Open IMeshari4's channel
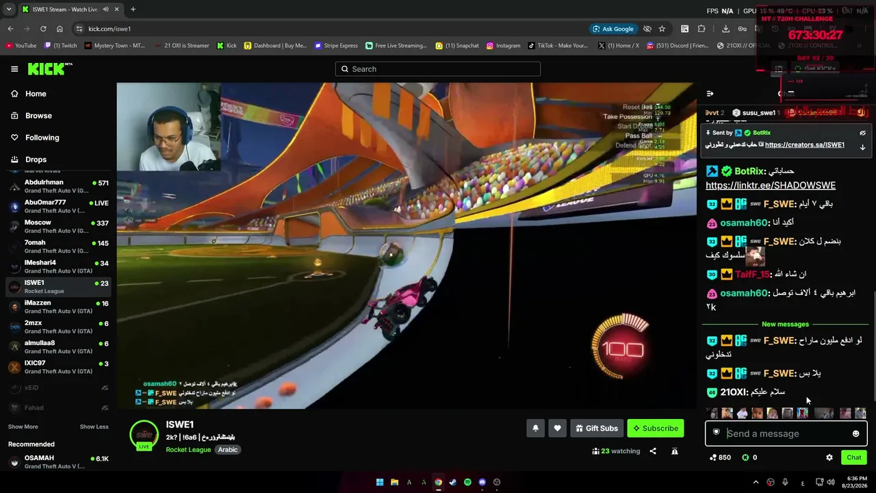 [x=58, y=267]
